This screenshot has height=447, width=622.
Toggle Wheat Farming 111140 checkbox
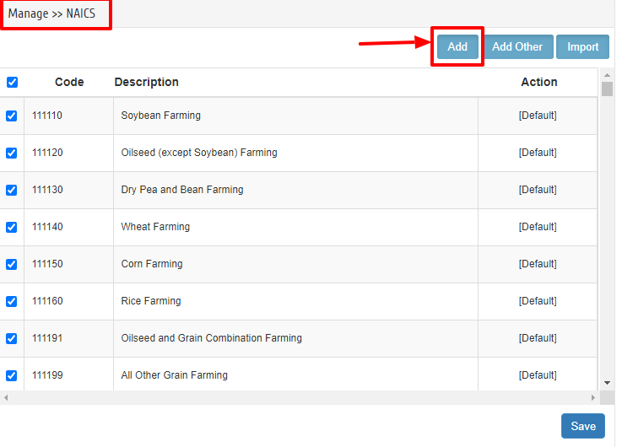[x=12, y=227]
